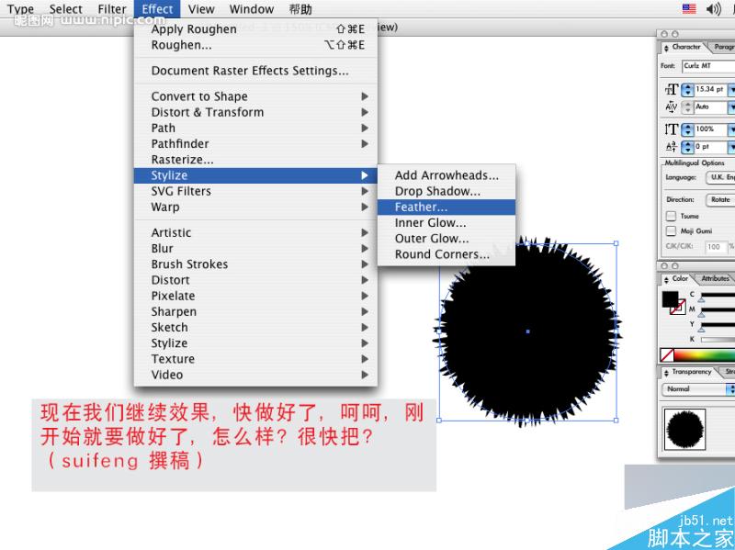Click the black fill swatch in Color panel
The image size is (735, 550).
[669, 297]
